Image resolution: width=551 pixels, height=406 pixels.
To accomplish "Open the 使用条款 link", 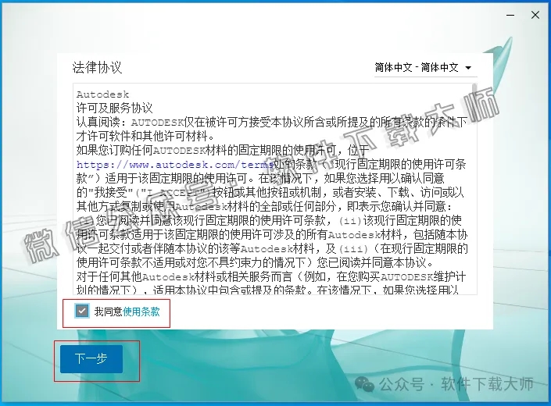I will click(141, 312).
